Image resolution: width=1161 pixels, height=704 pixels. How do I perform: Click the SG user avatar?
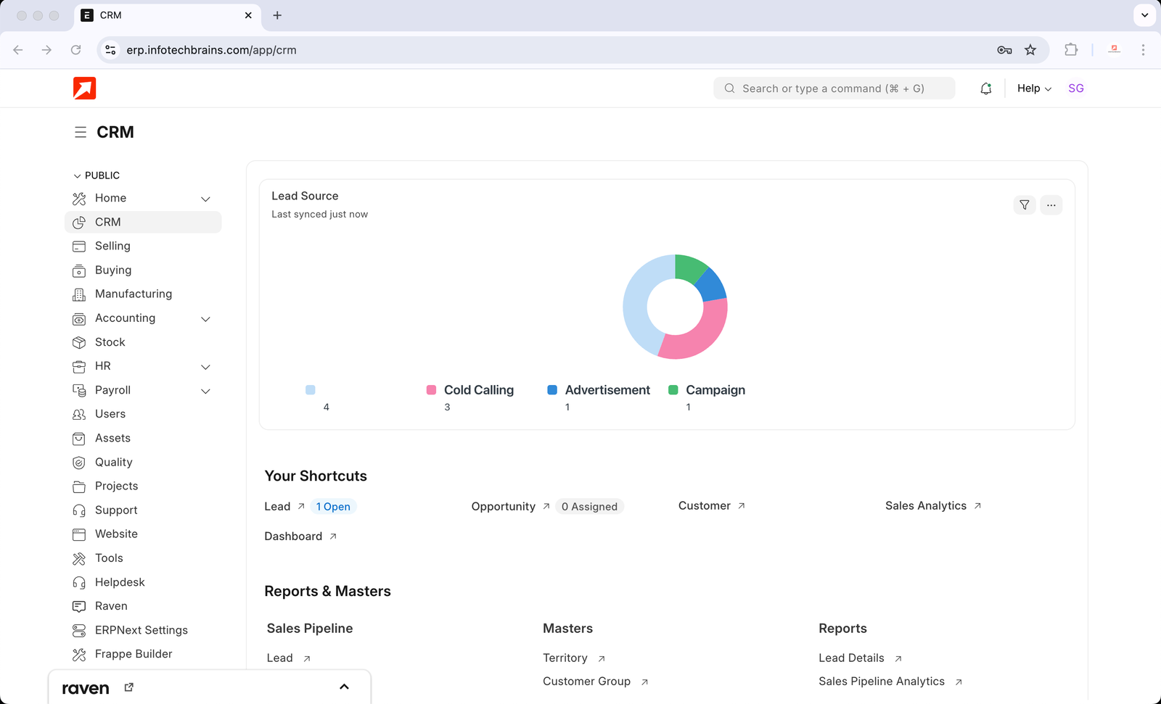[1075, 88]
